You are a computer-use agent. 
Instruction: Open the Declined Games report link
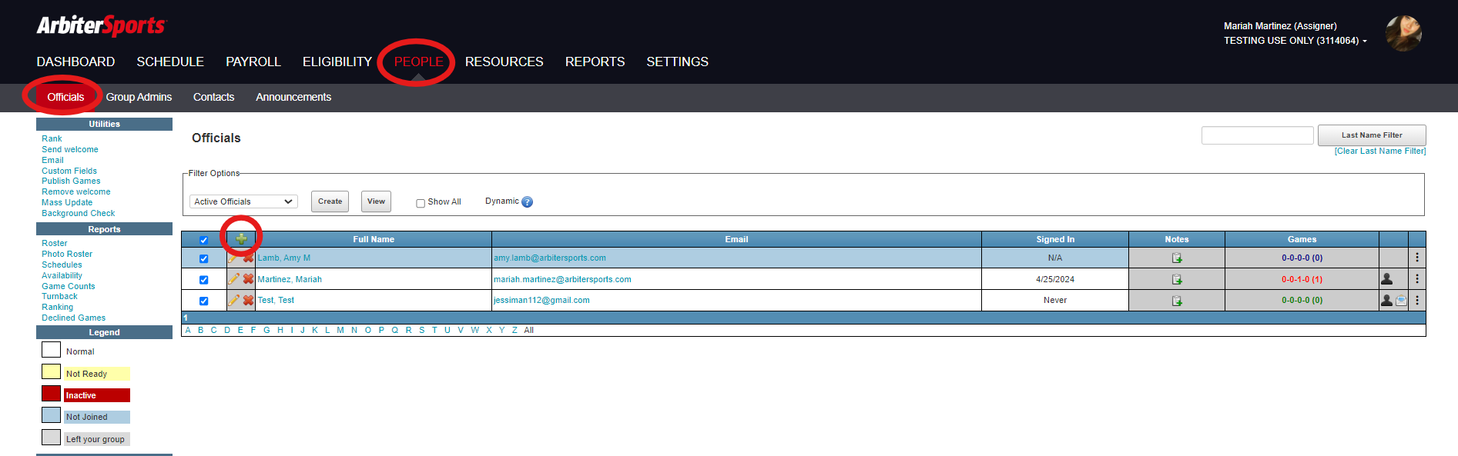[74, 318]
